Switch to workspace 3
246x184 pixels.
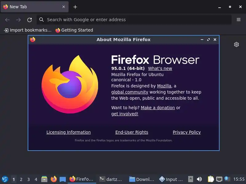[28, 179]
